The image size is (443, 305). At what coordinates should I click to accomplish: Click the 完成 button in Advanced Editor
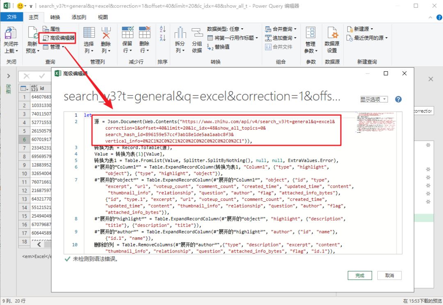[x=360, y=275]
